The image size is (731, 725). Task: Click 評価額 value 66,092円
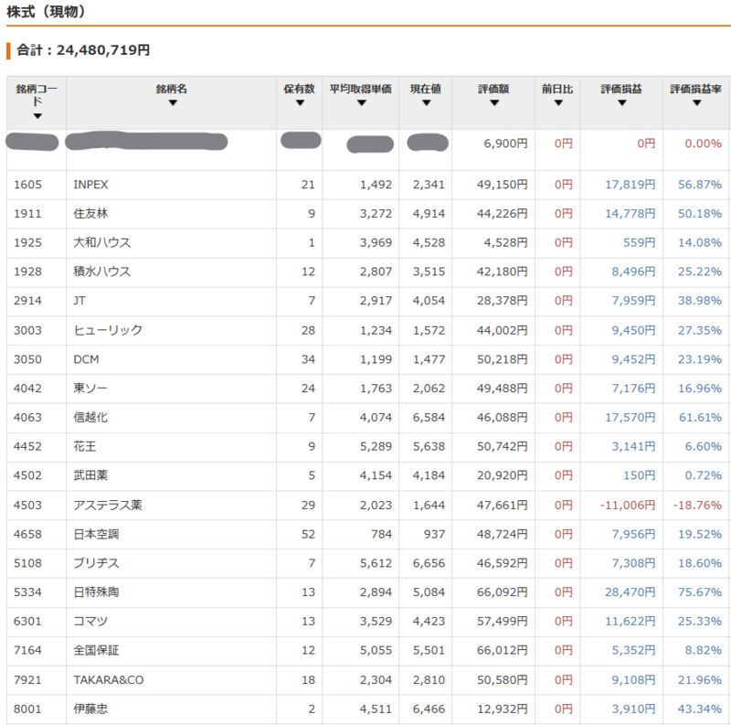coord(502,592)
